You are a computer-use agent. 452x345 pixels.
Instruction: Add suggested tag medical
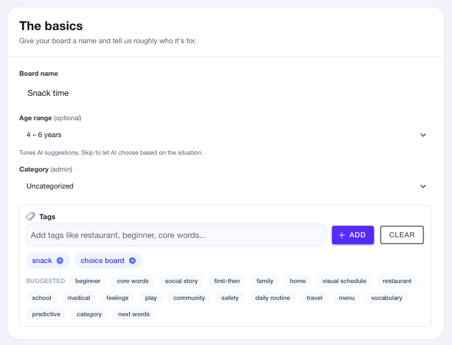[79, 298]
